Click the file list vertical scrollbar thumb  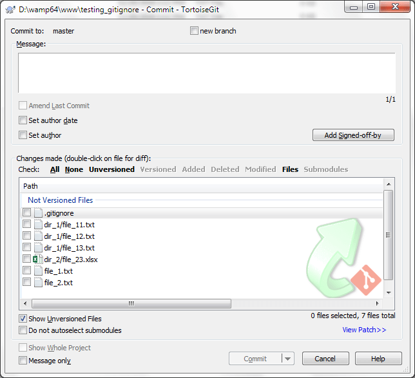(389, 235)
